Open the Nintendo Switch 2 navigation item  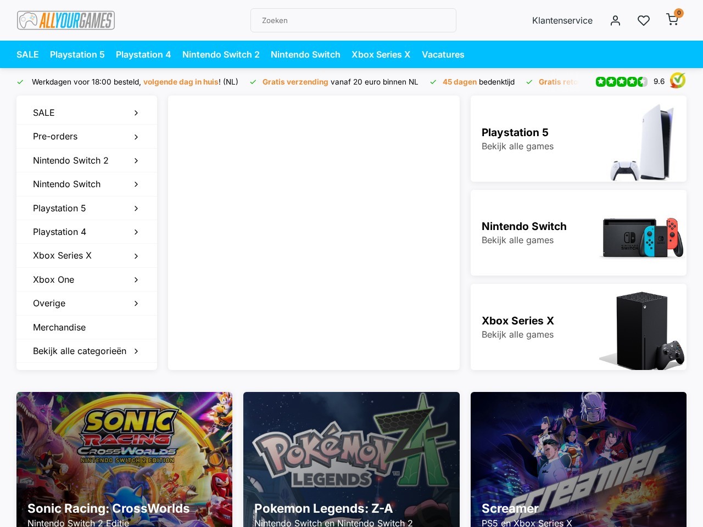click(x=221, y=54)
